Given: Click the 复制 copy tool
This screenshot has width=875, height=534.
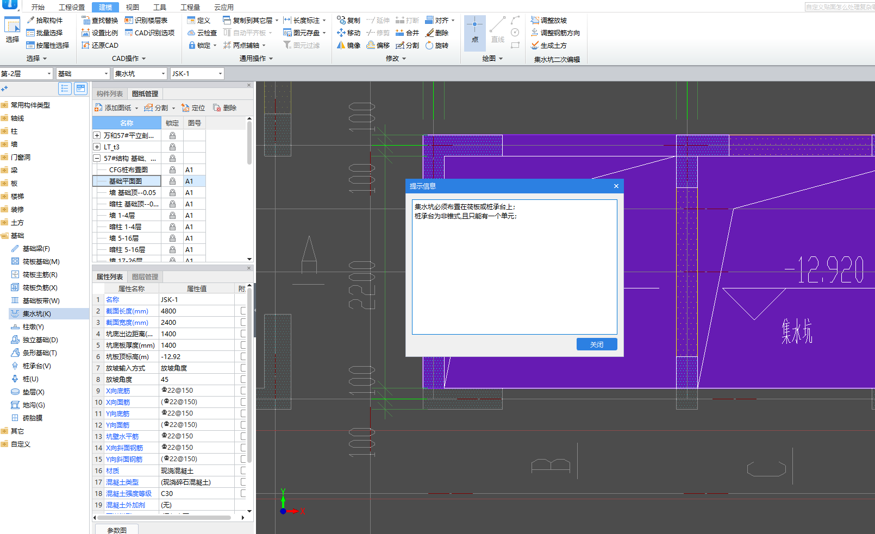Looking at the screenshot, I should 348,20.
